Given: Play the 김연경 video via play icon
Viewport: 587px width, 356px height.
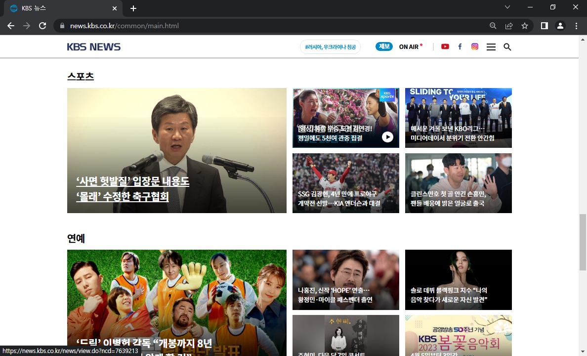Looking at the screenshot, I should pyautogui.click(x=387, y=137).
